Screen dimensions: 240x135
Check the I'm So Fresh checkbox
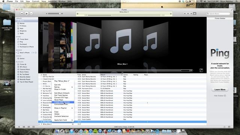click(x=42, y=119)
